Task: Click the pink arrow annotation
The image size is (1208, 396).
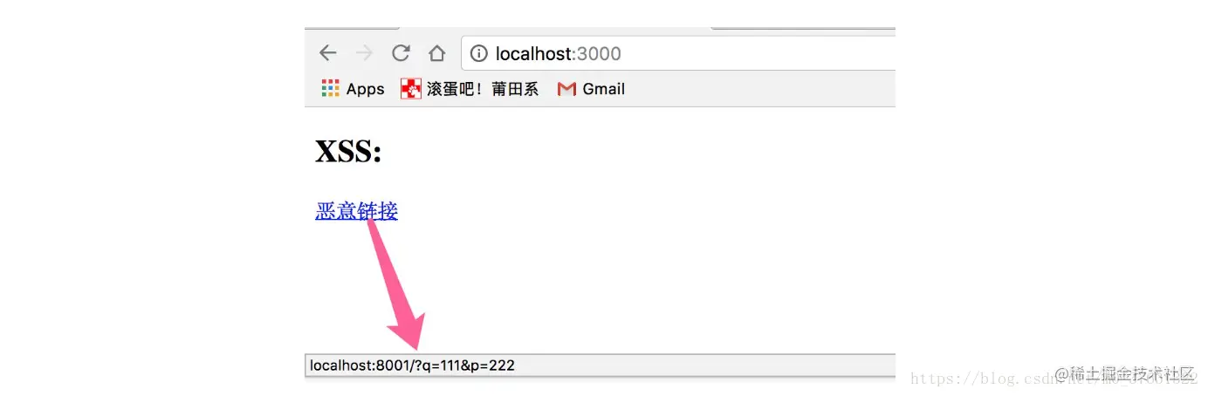Action: pos(394,283)
